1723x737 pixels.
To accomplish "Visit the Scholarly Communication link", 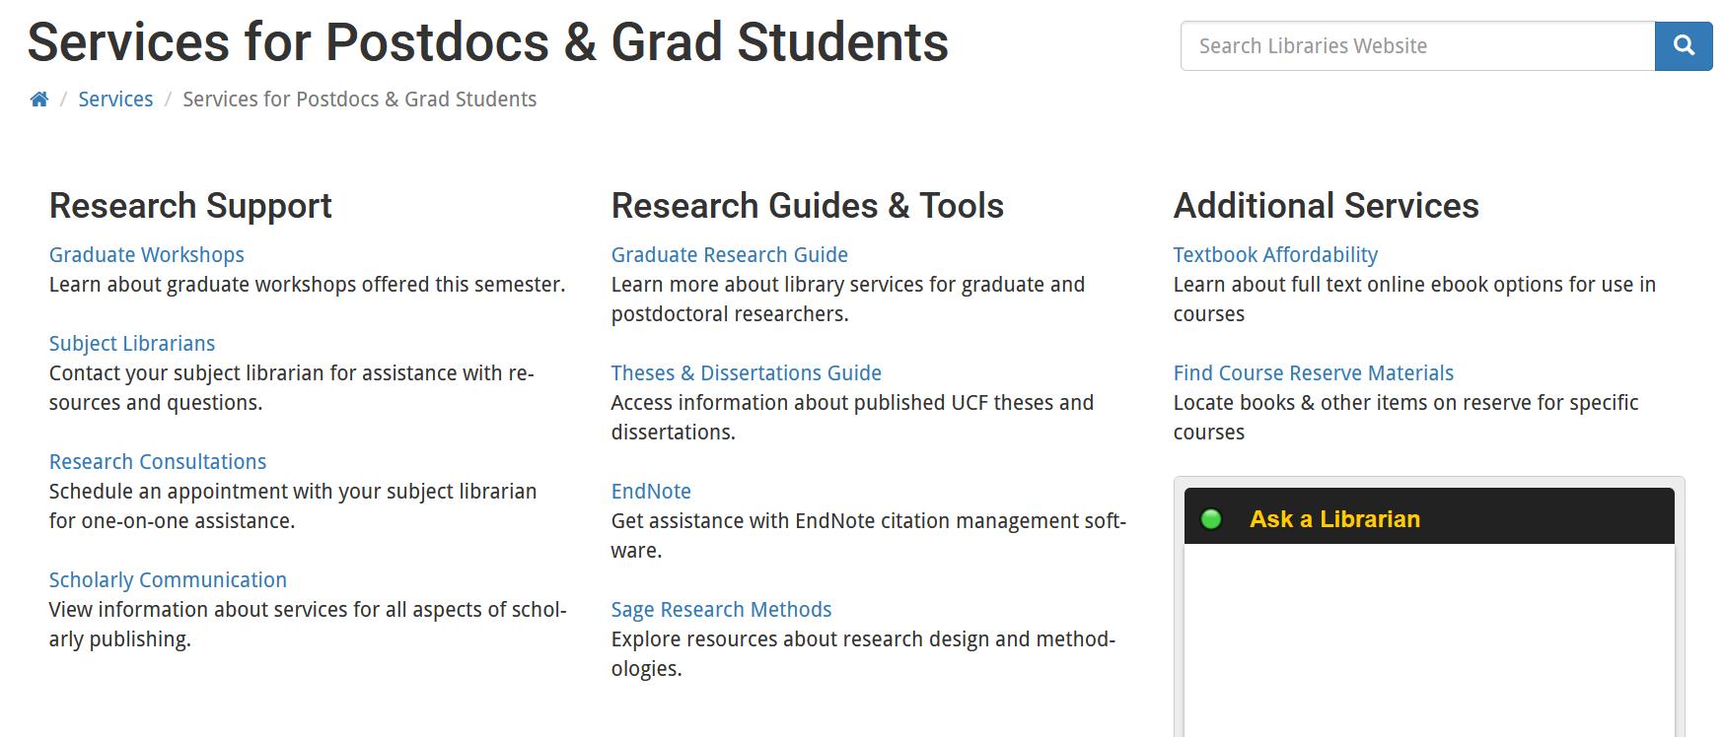I will pos(168,580).
